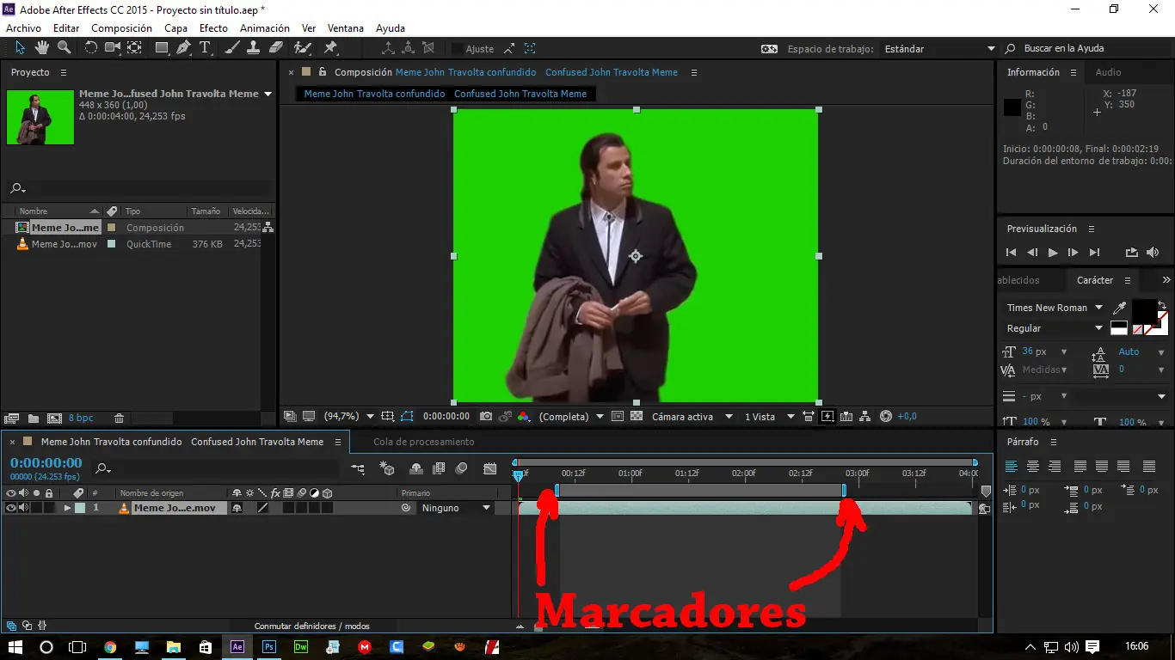Image resolution: width=1175 pixels, height=660 pixels.
Task: Pick a color with the eyedropper
Action: 1119,308
